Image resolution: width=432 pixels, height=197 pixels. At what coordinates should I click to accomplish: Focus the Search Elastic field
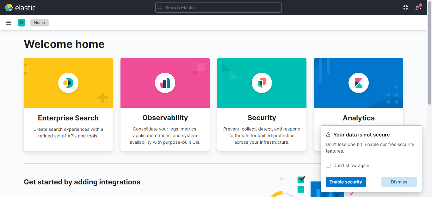[219, 8]
